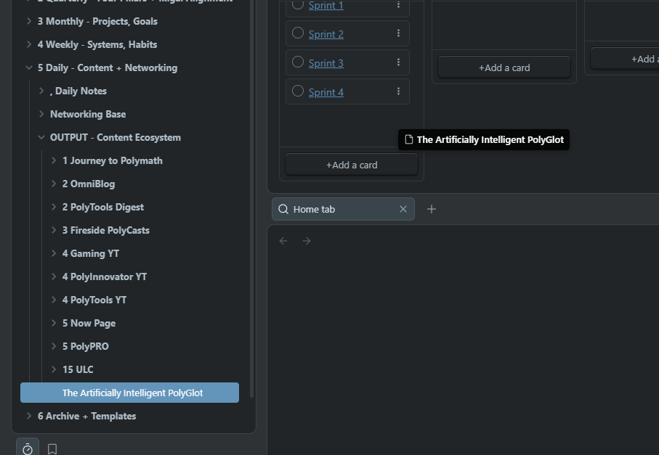Click the navigate forward arrow

pos(307,241)
